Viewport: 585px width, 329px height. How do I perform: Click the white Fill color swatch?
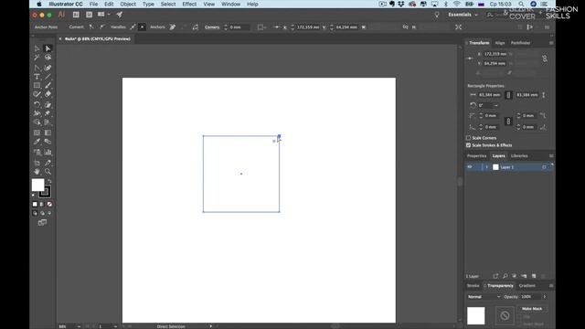(37, 185)
